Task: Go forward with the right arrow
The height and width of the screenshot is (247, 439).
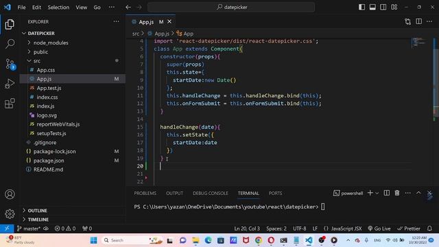Action: 139,8
